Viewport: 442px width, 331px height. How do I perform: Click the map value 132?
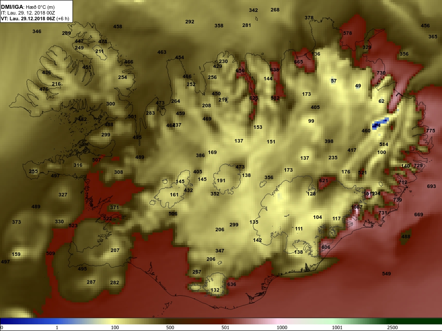point(215,290)
